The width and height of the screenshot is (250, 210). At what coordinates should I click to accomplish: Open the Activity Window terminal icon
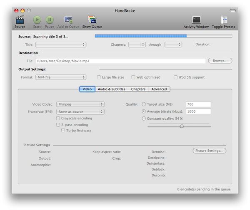coord(196,20)
